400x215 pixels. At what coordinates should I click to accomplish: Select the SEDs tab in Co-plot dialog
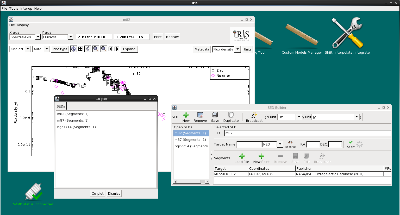[x=61, y=106]
